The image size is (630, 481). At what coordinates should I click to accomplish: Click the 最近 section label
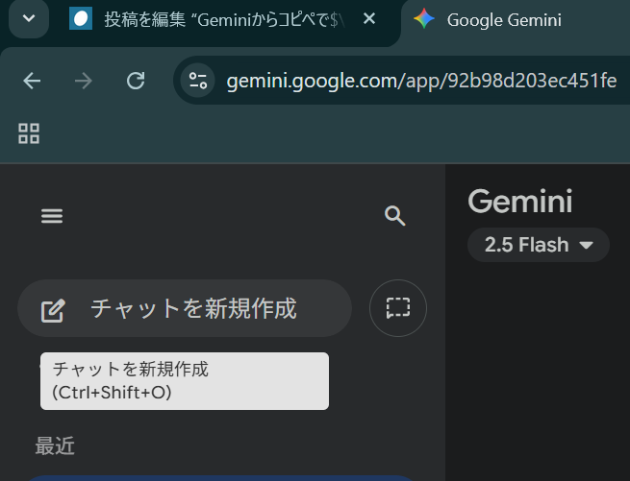[55, 445]
